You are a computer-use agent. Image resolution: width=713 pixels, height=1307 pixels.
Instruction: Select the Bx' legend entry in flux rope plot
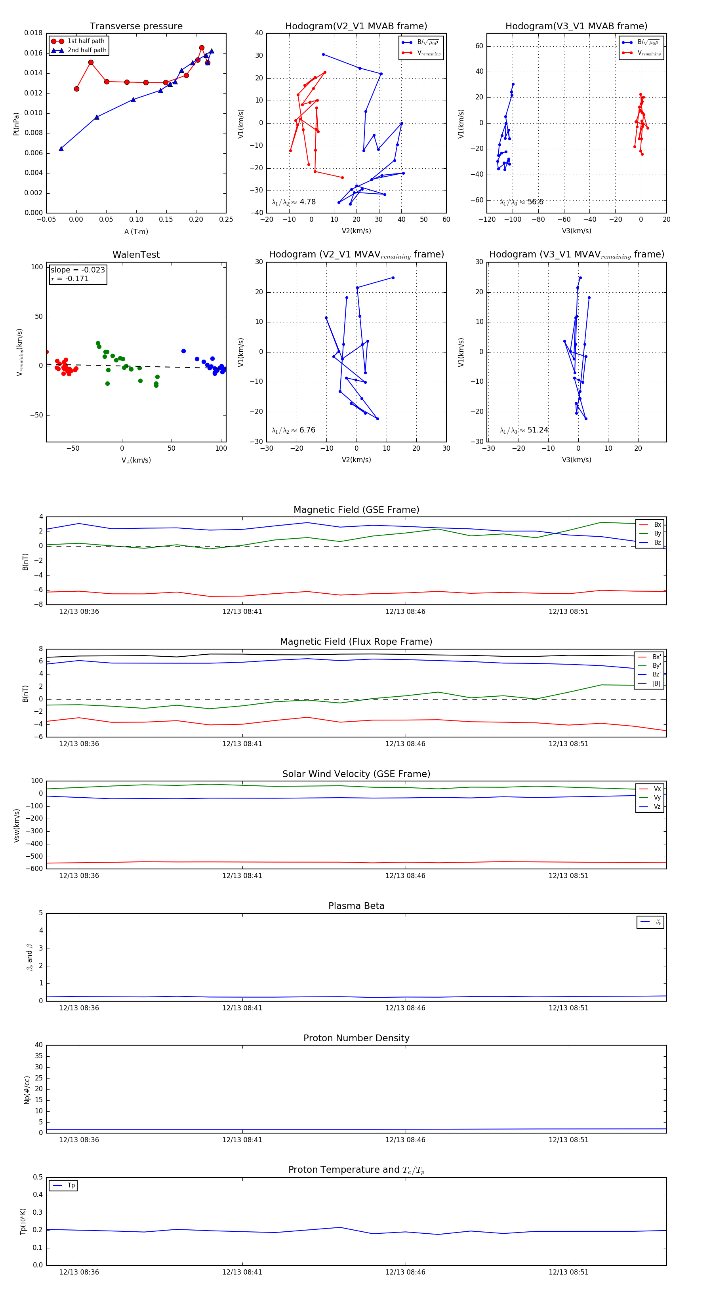650,657
